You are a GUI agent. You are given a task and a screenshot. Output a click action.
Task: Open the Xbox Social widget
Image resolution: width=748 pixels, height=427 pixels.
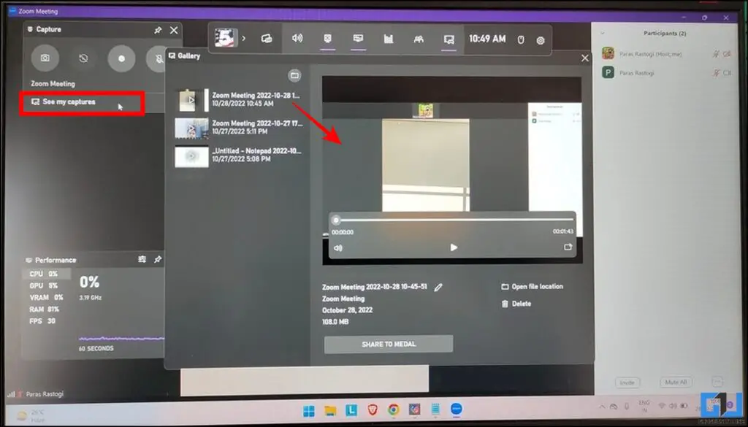click(419, 39)
